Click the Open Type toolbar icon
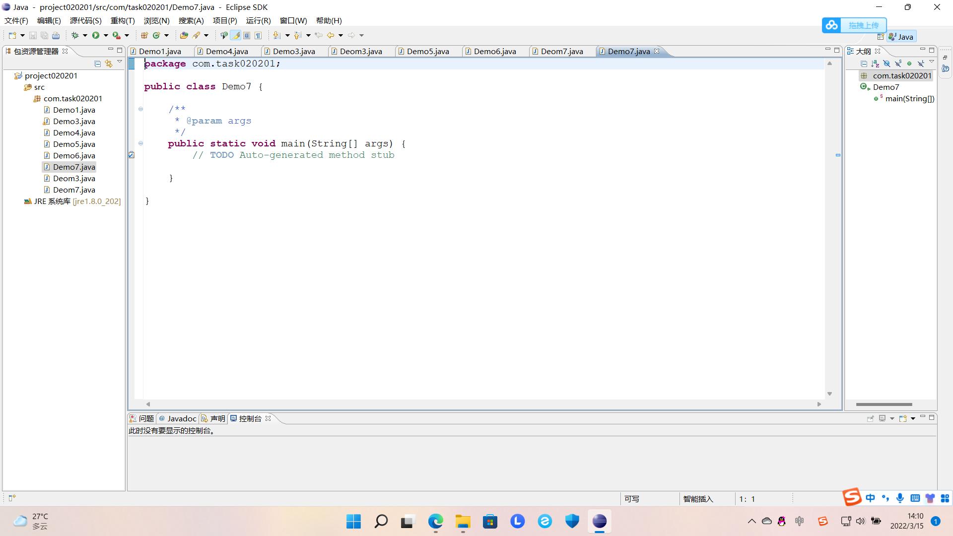This screenshot has width=953, height=536. [x=184, y=35]
